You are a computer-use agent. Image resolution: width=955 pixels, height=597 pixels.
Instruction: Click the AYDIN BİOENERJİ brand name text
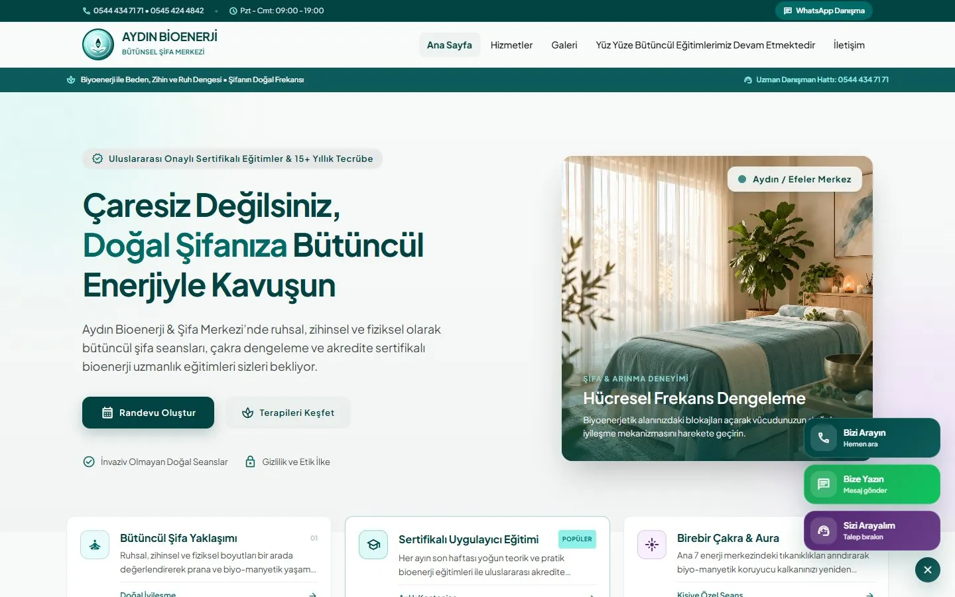(x=170, y=37)
